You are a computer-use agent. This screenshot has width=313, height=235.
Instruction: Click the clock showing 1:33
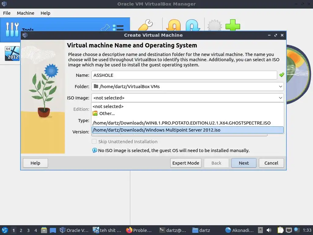click(307, 230)
